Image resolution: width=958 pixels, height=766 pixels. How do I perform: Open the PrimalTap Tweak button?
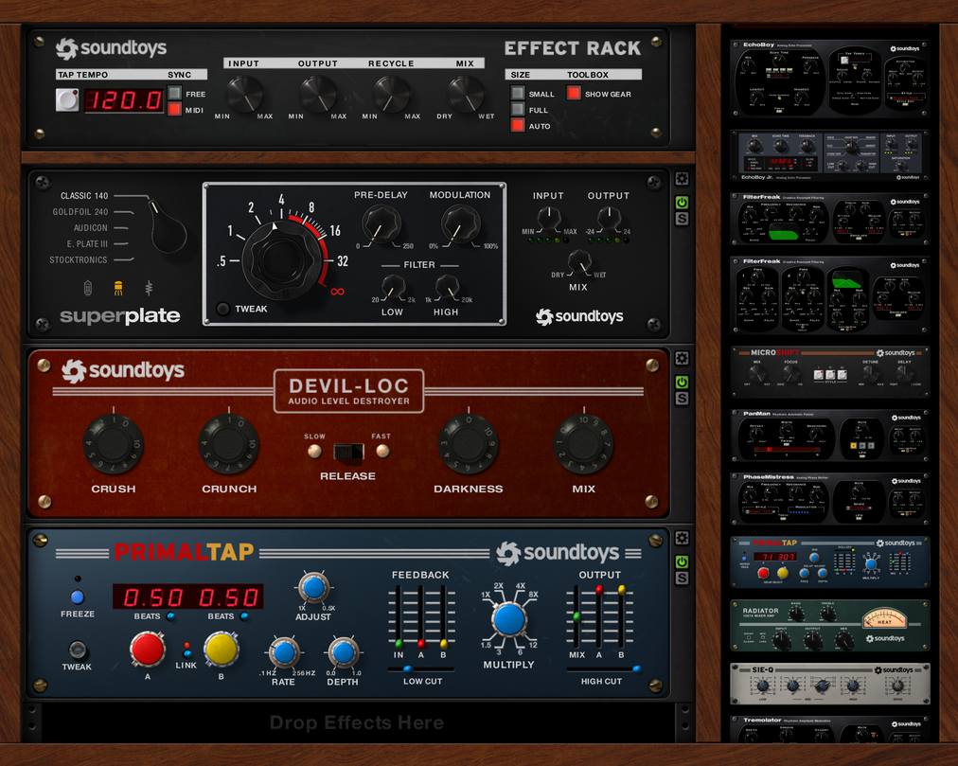[77, 650]
